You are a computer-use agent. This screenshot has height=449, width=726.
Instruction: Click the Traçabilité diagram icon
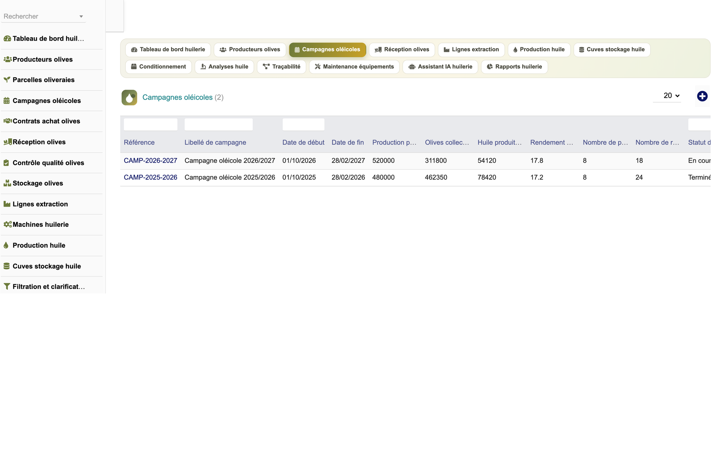coord(266,67)
